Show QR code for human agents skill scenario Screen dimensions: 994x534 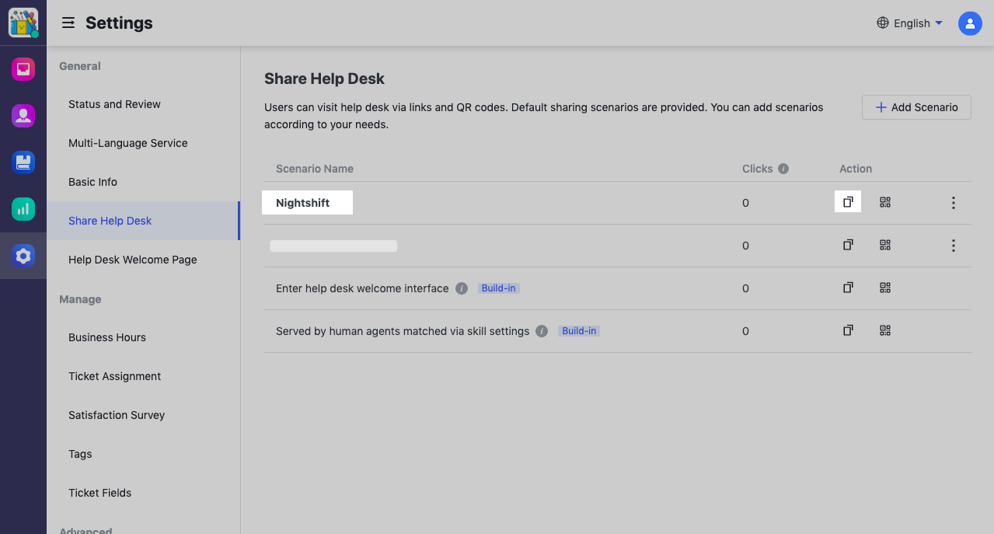point(885,330)
